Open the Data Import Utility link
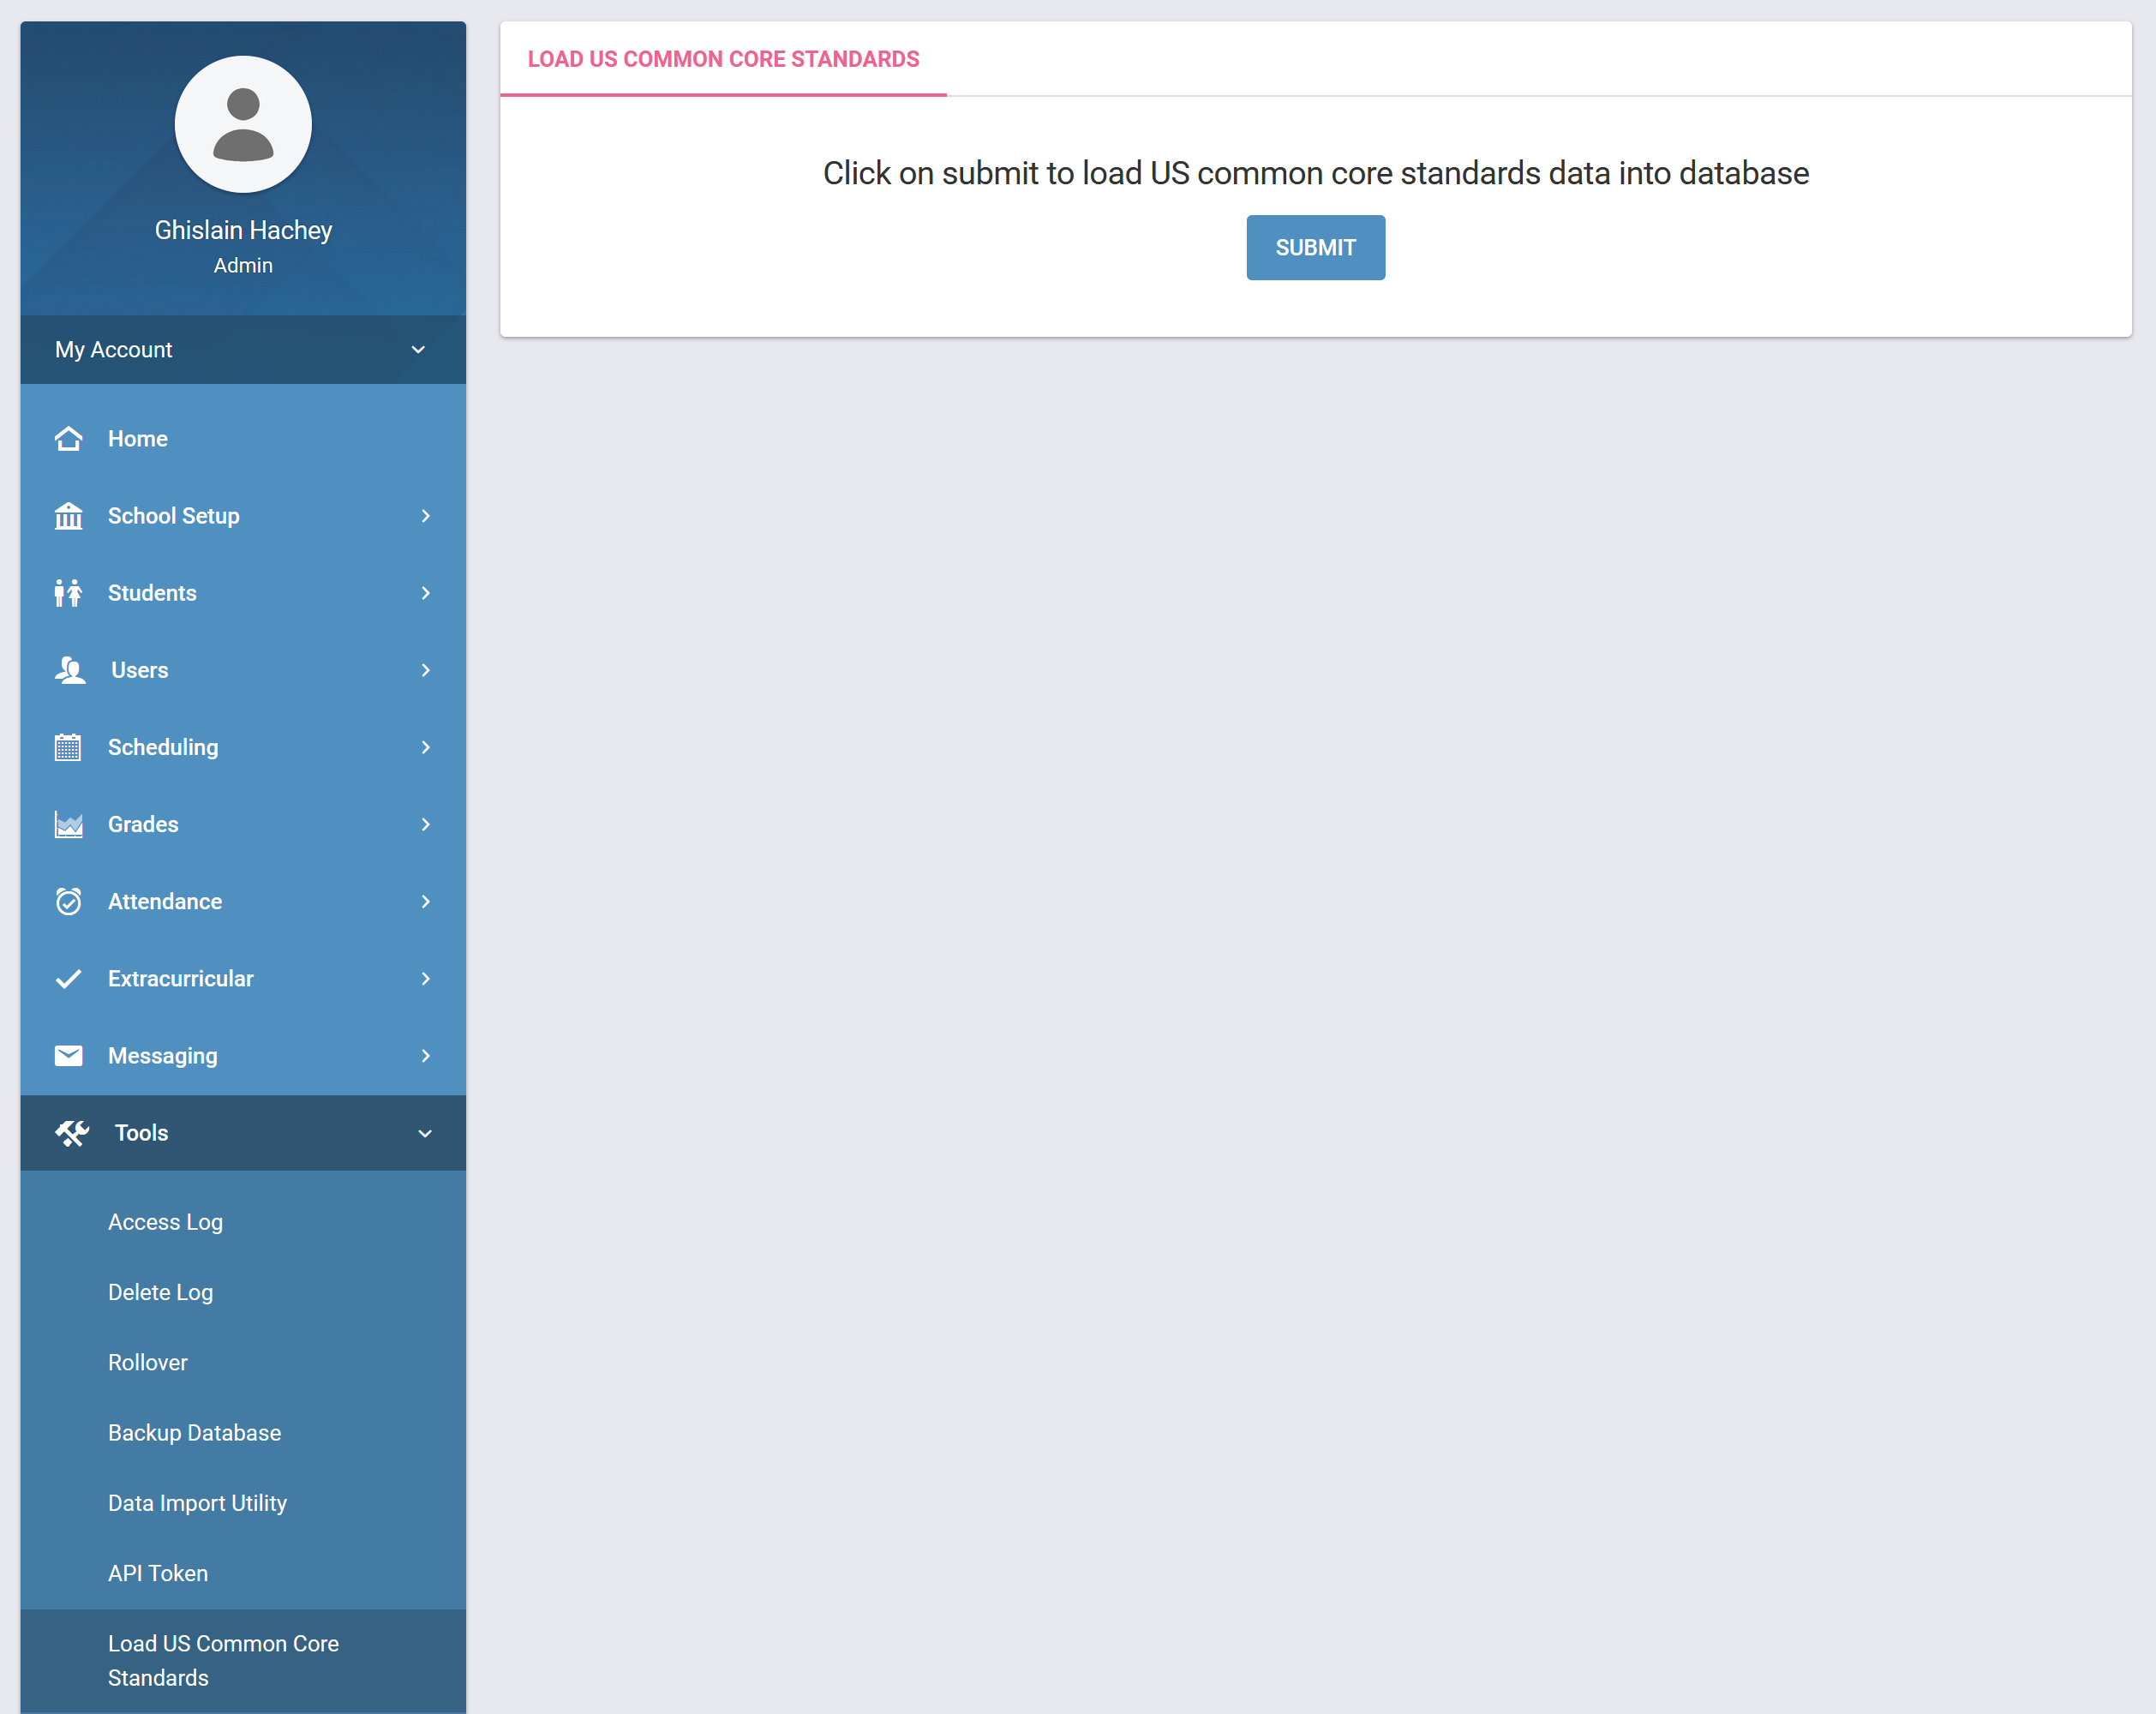 pyautogui.click(x=197, y=1503)
